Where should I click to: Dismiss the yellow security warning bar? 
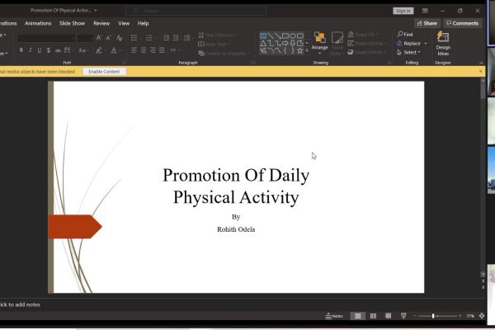point(480,72)
